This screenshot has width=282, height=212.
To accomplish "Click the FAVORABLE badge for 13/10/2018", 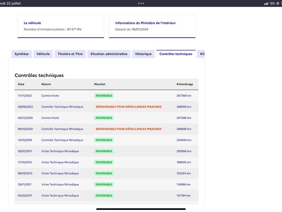I will (104, 140).
